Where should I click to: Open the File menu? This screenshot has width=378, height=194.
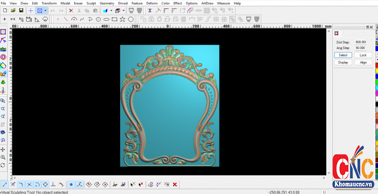pyautogui.click(x=3, y=3)
